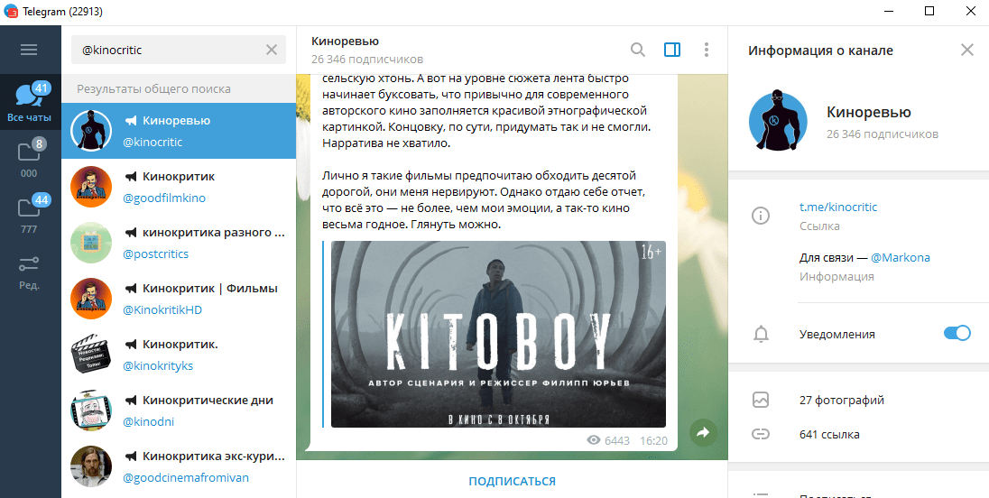Select Кинокритик @goodfilmkino search result
Image resolution: width=989 pixels, height=498 pixels.
click(x=179, y=186)
